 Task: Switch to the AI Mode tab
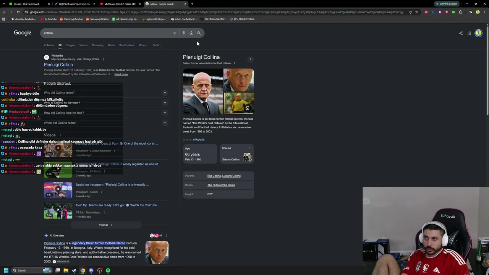point(49,45)
